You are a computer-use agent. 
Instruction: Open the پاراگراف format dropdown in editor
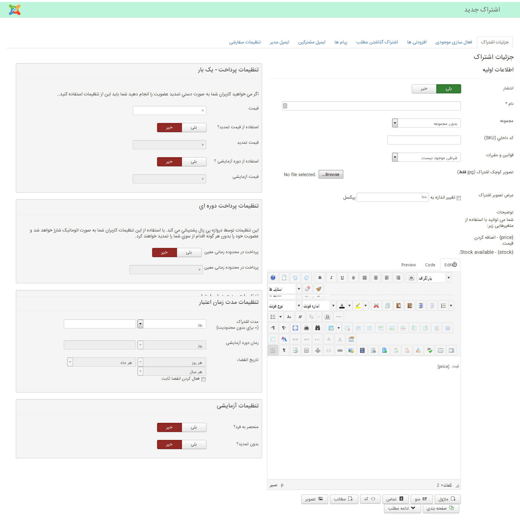(448, 278)
